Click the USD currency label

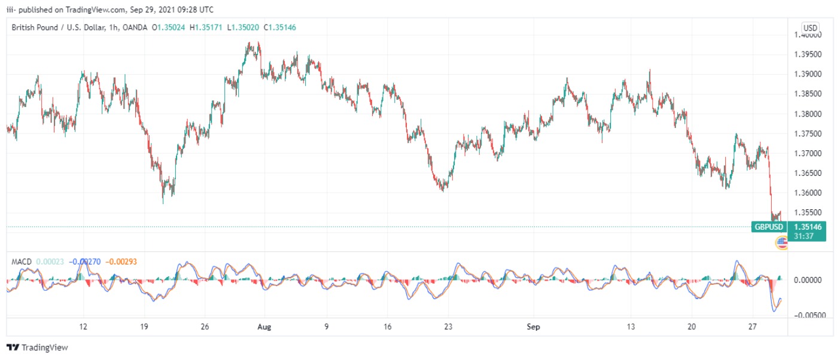(x=810, y=28)
